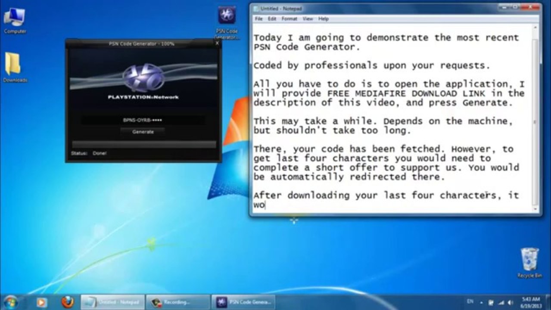Open Notepad File menu
Viewport: 551px width, 310px height.
pyautogui.click(x=259, y=19)
